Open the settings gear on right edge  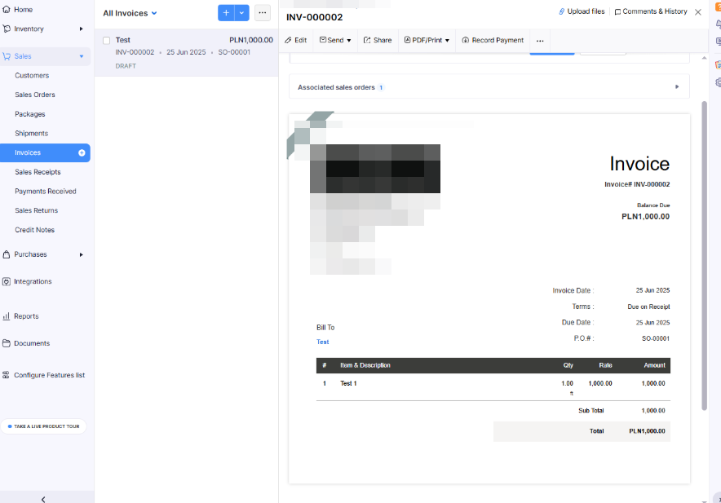pyautogui.click(x=716, y=82)
